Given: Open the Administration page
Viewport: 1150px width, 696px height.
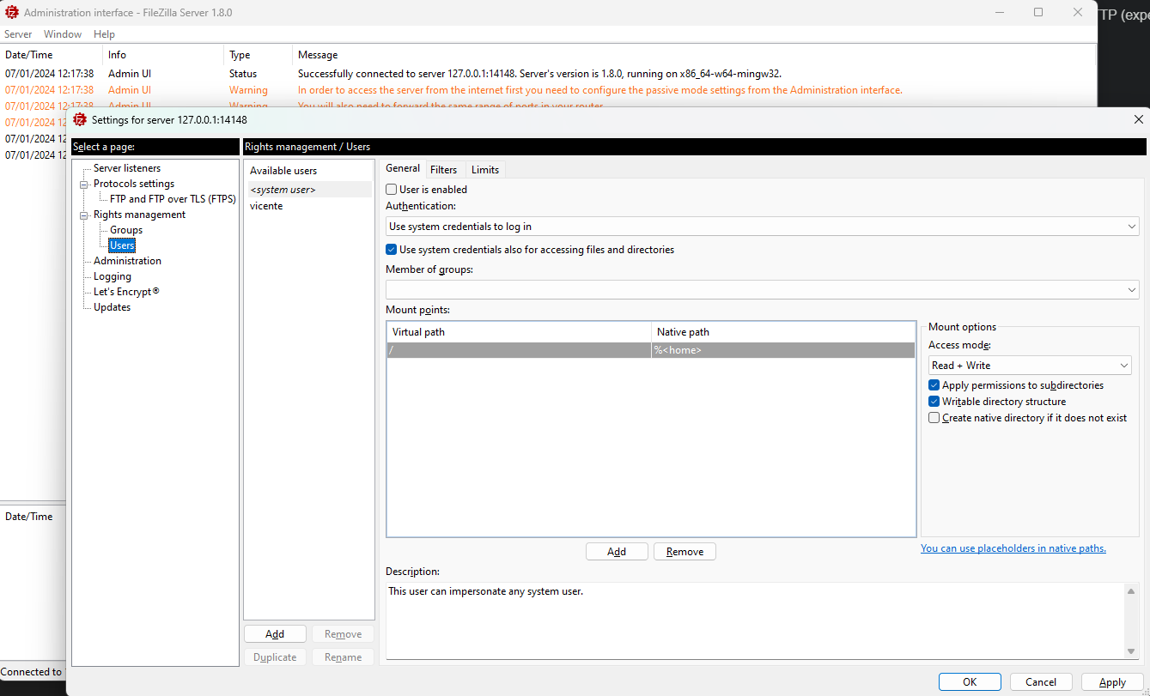Looking at the screenshot, I should [127, 261].
